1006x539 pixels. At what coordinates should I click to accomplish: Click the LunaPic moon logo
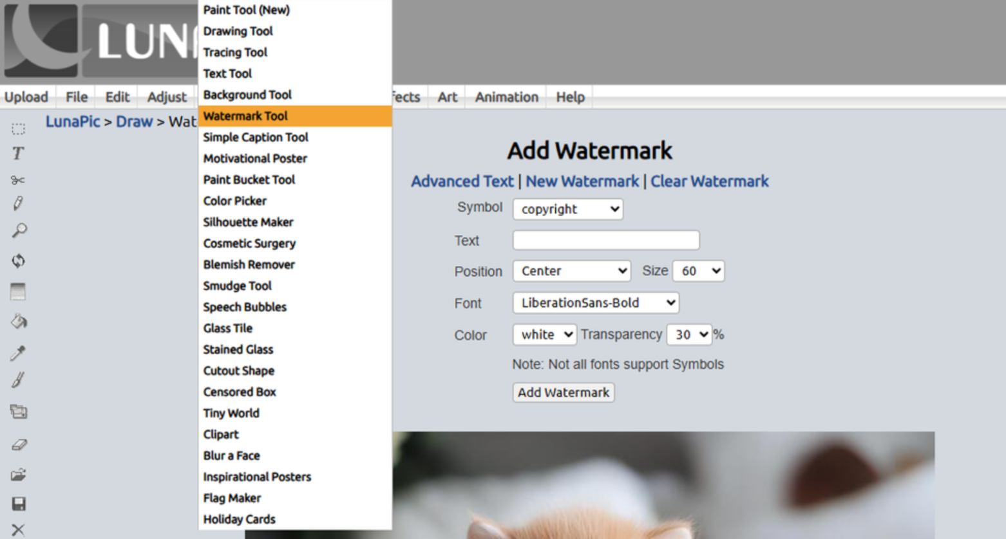coord(41,41)
